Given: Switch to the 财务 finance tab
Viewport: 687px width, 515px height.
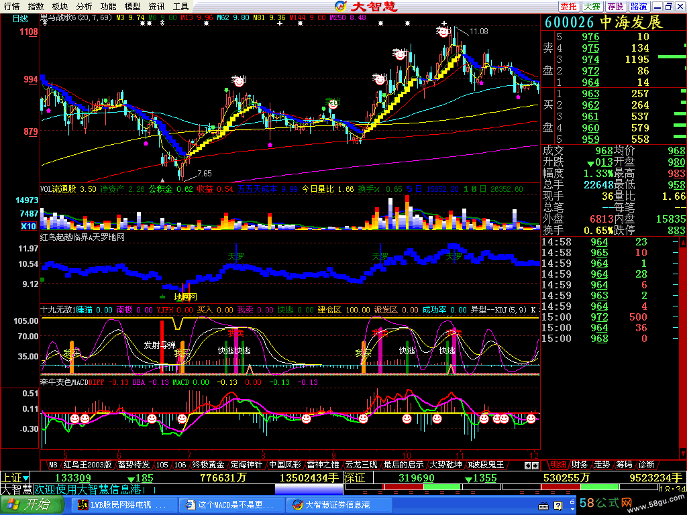Looking at the screenshot, I should coord(580,465).
